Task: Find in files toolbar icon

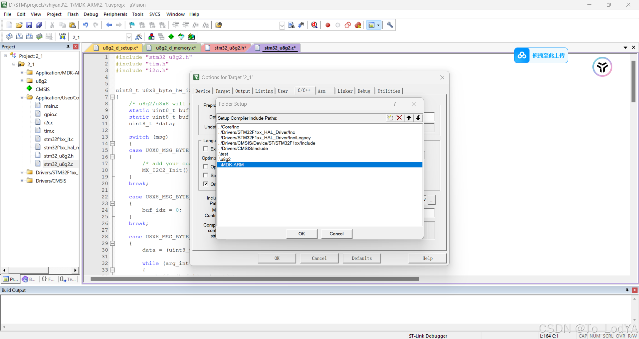Action: (x=219, y=25)
